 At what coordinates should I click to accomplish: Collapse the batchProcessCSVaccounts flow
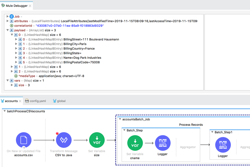4,111
